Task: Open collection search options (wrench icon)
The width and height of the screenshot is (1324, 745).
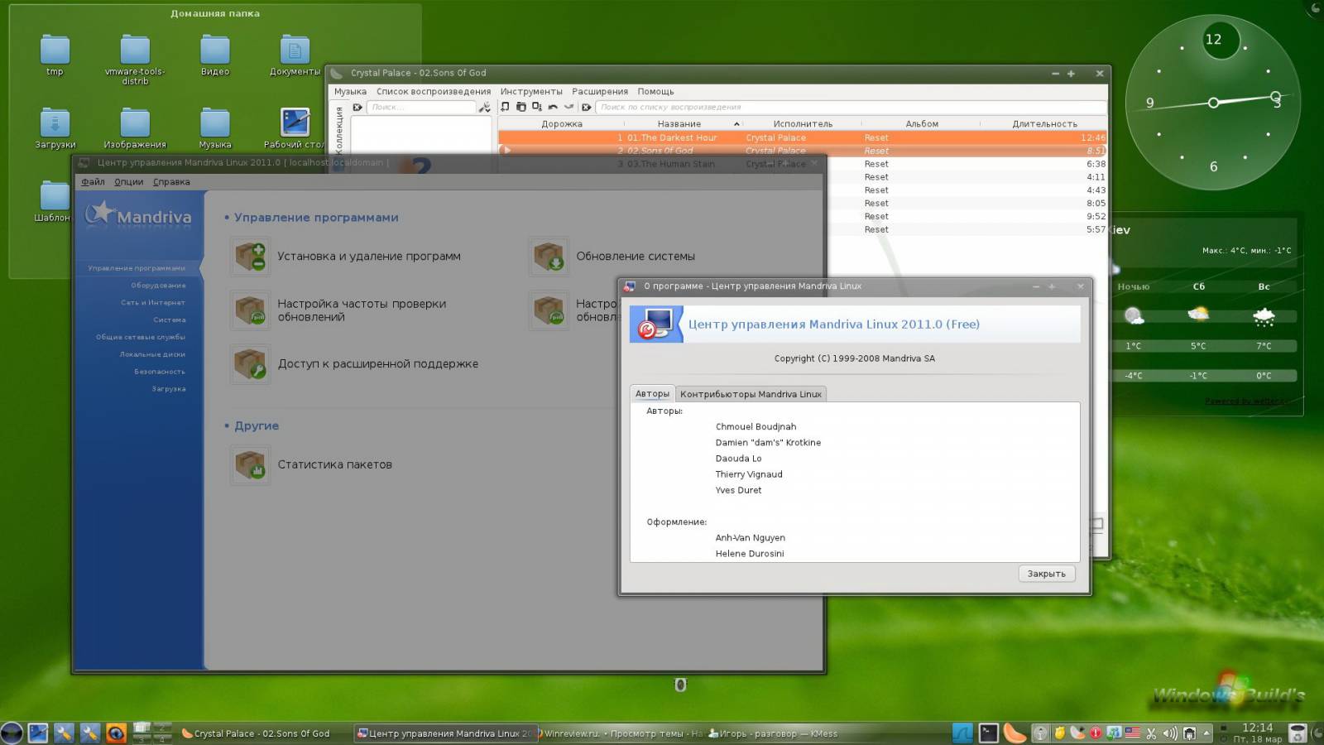Action: 485,108
